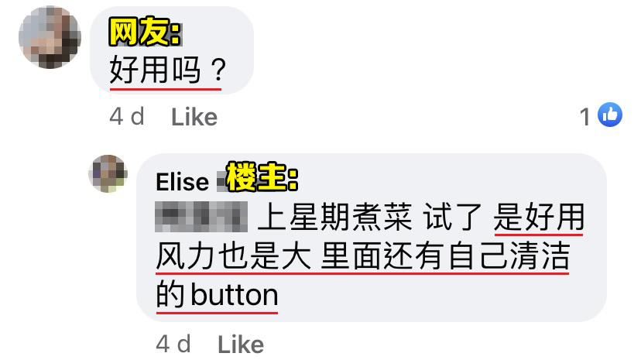The width and height of the screenshot is (641, 360).
Task: Click the words "试了" in Elise's reply
Action: pyautogui.click(x=453, y=217)
